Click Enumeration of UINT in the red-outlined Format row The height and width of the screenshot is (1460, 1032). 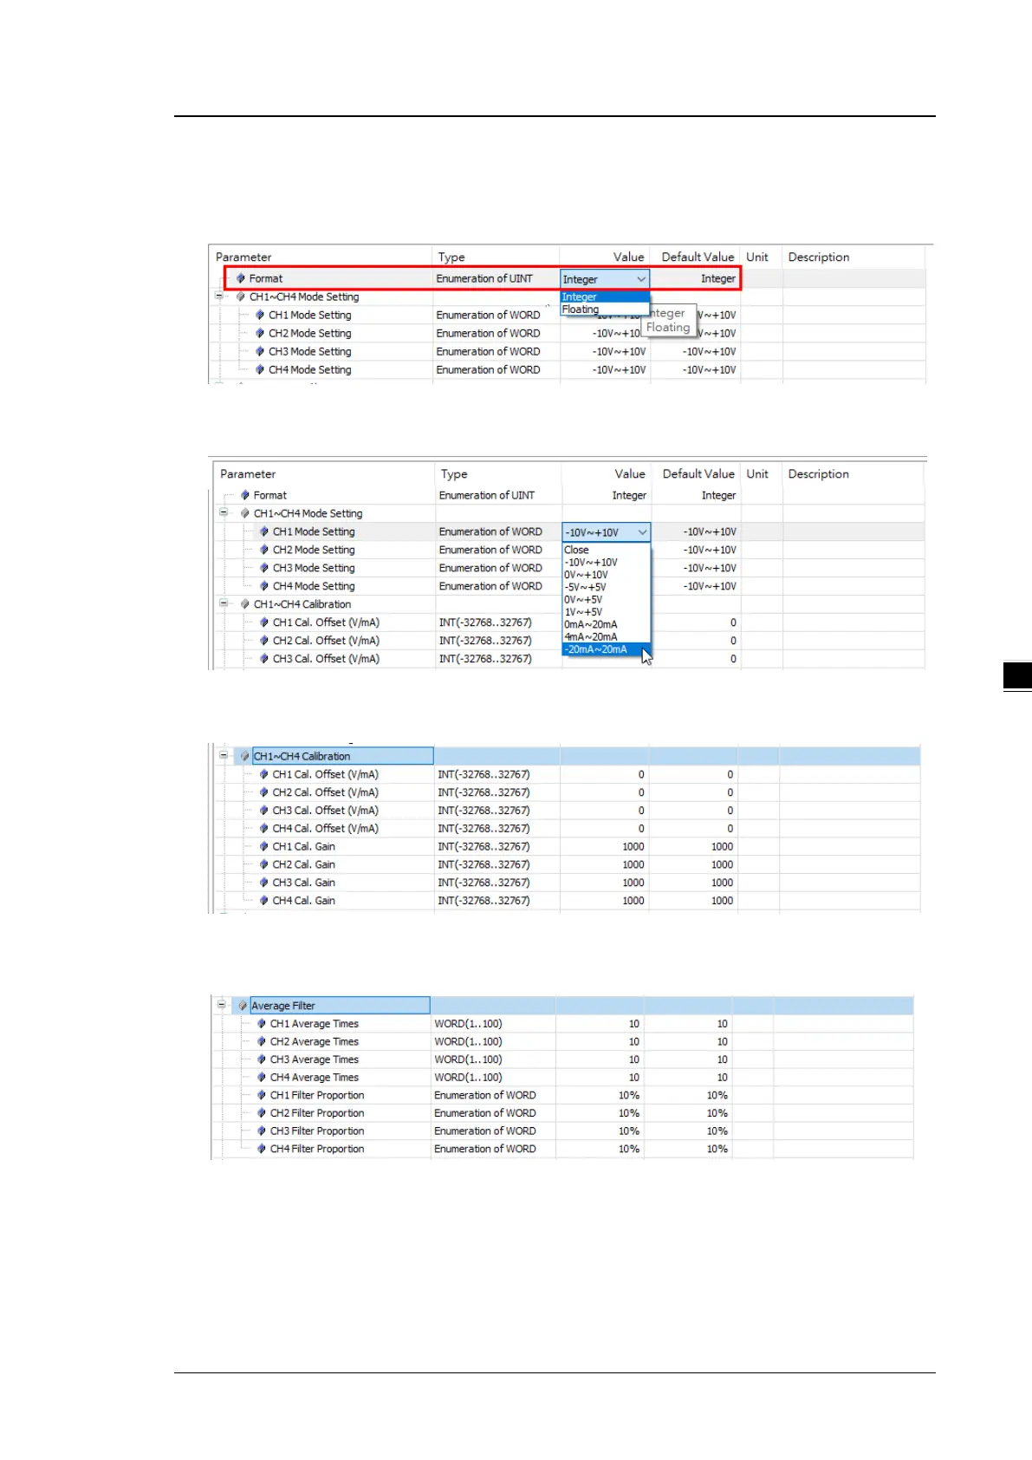coord(484,278)
